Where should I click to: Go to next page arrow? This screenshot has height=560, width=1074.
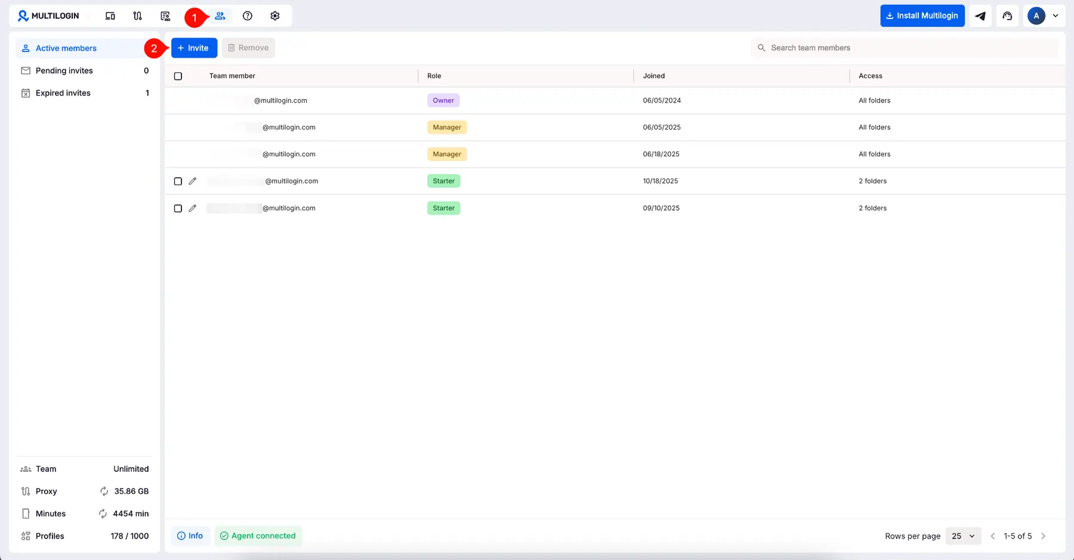click(x=1043, y=536)
